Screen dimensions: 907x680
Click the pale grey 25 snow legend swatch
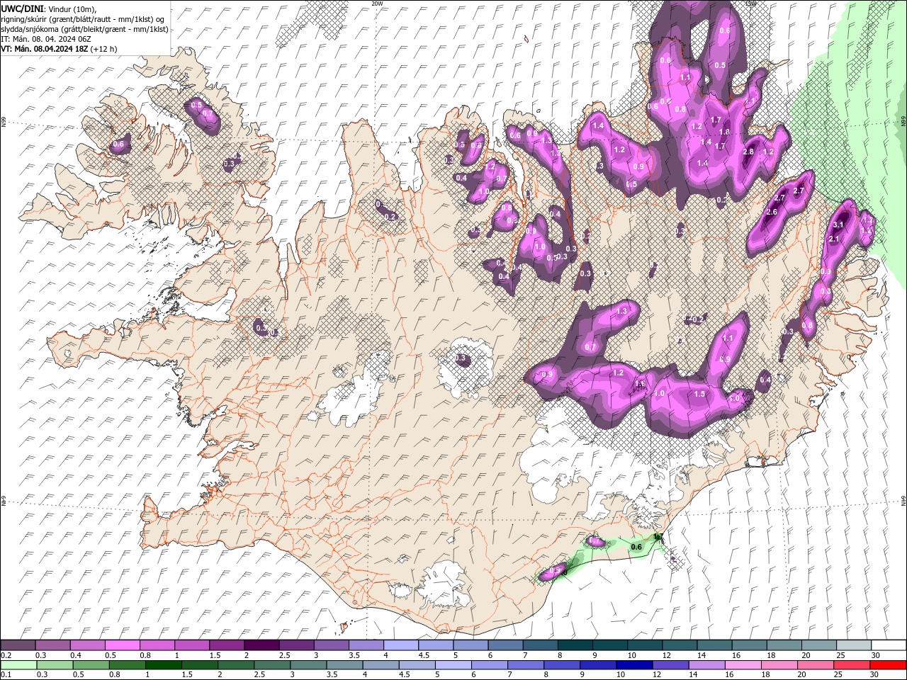click(854, 645)
